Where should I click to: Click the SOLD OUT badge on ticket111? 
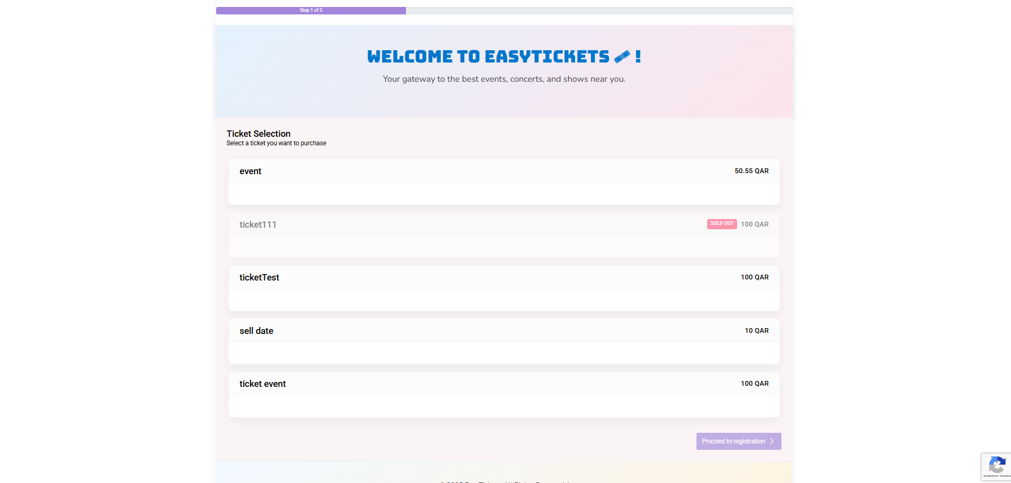click(721, 224)
